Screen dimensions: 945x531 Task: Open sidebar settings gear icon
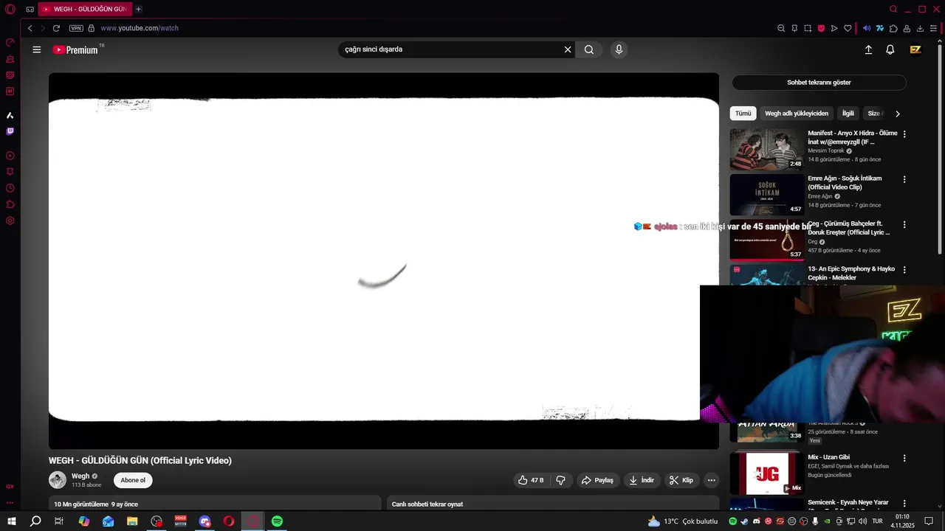point(10,221)
